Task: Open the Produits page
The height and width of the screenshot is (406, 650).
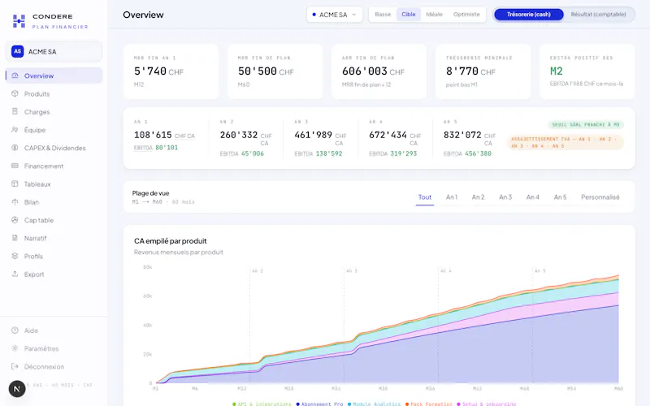Action: click(x=54, y=93)
